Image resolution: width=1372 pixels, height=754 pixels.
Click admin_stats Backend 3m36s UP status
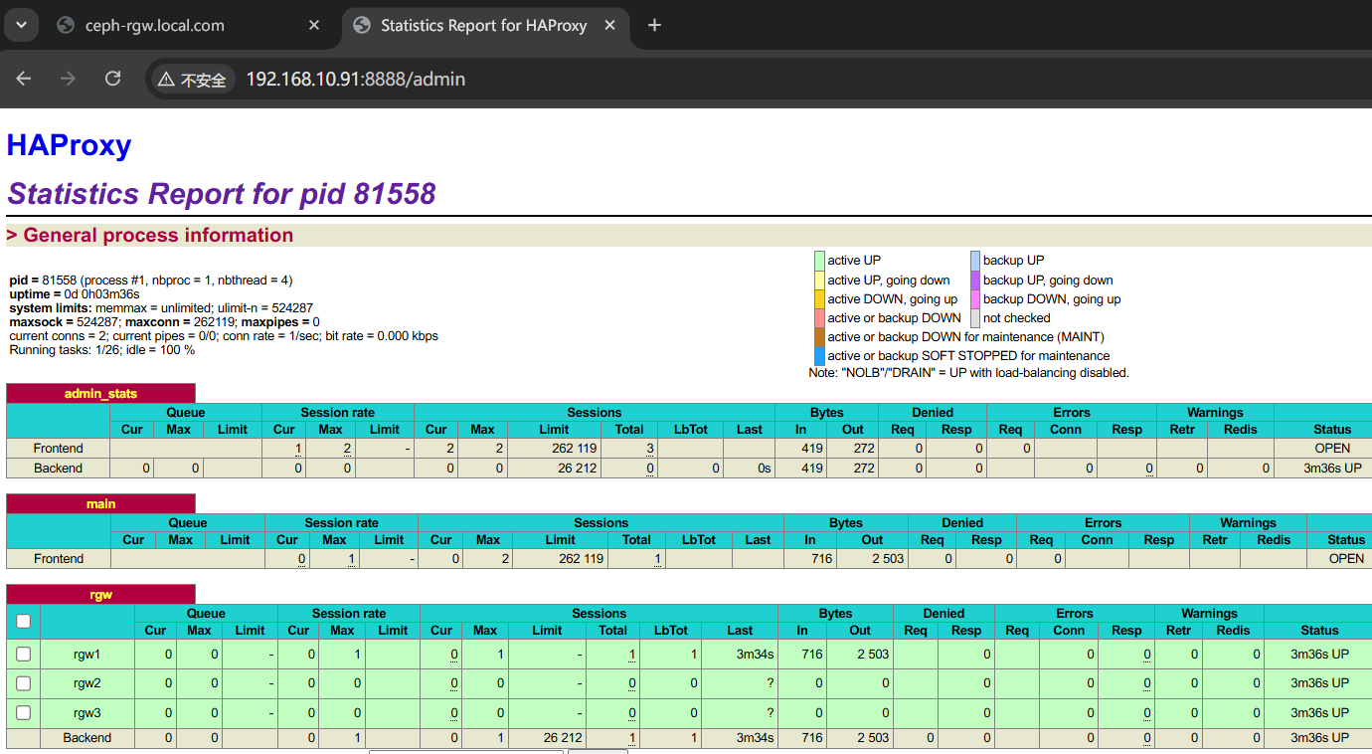coord(1332,468)
